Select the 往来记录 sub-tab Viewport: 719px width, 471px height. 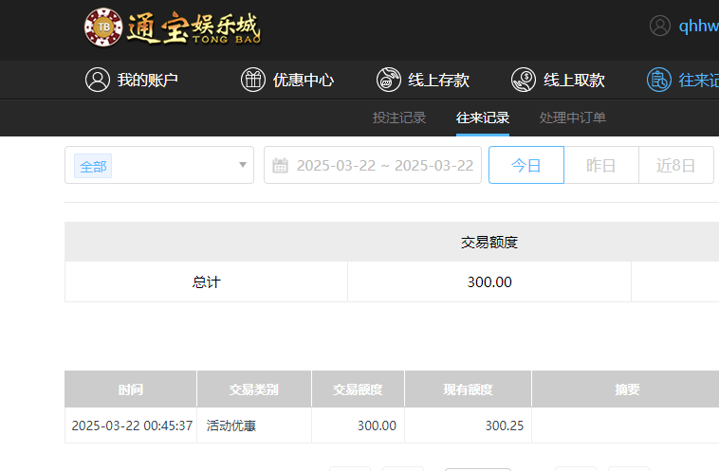point(483,118)
